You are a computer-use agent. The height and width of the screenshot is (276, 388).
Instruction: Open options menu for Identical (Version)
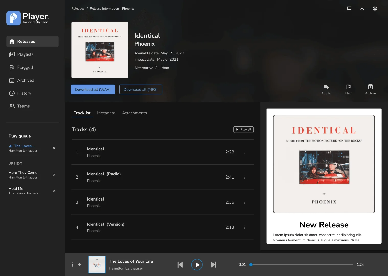(x=245, y=227)
